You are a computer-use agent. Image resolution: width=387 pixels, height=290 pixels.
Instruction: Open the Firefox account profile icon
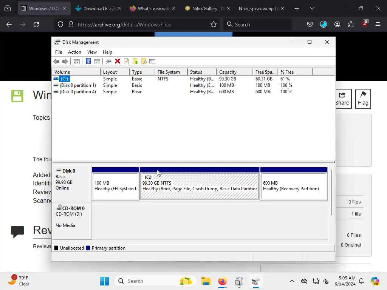point(337,25)
